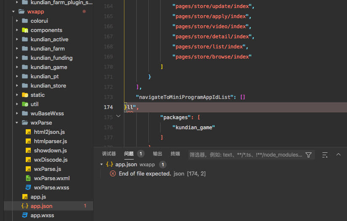
Task: Click the red error icon beside End of file
Action: [113, 173]
